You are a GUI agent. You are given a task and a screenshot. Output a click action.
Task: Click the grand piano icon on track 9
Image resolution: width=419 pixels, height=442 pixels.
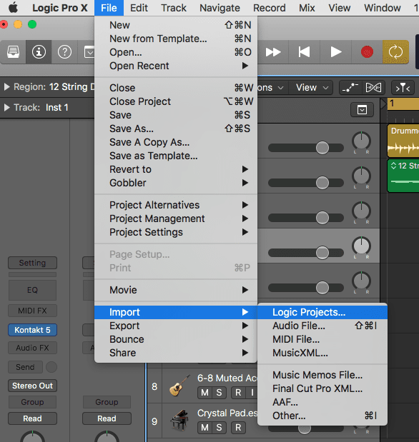[179, 421]
